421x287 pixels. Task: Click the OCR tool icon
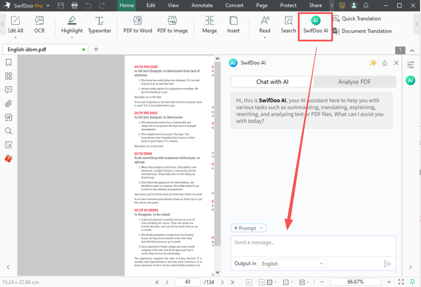click(x=40, y=25)
